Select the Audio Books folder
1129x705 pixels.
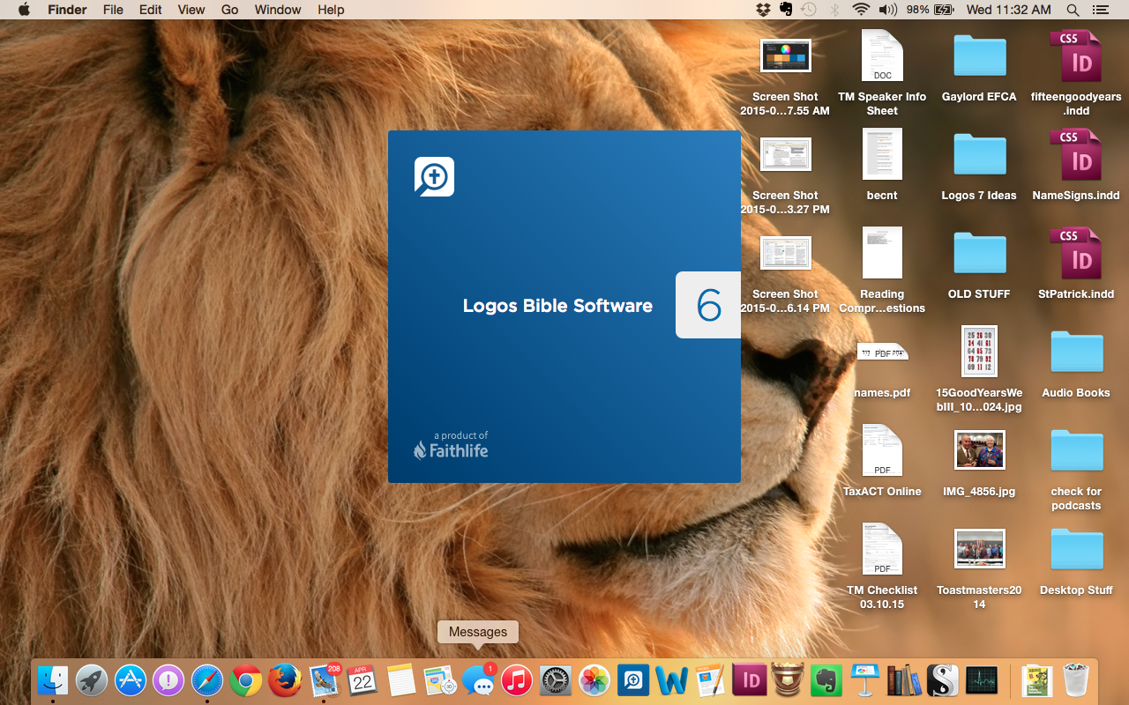[1076, 352]
